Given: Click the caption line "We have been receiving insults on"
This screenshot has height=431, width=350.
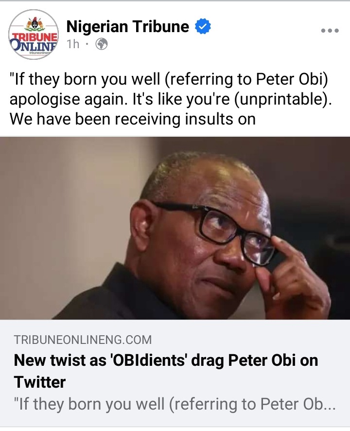Looking at the screenshot, I should click(132, 119).
